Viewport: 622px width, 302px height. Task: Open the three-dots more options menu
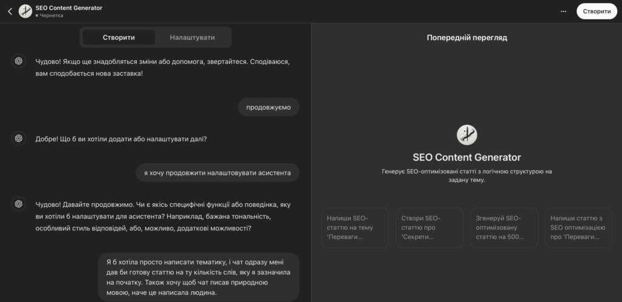click(563, 11)
